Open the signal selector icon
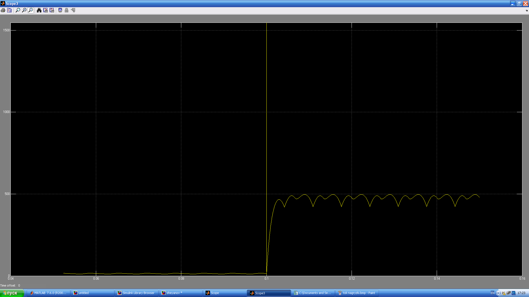The width and height of the screenshot is (529, 297). 73,10
